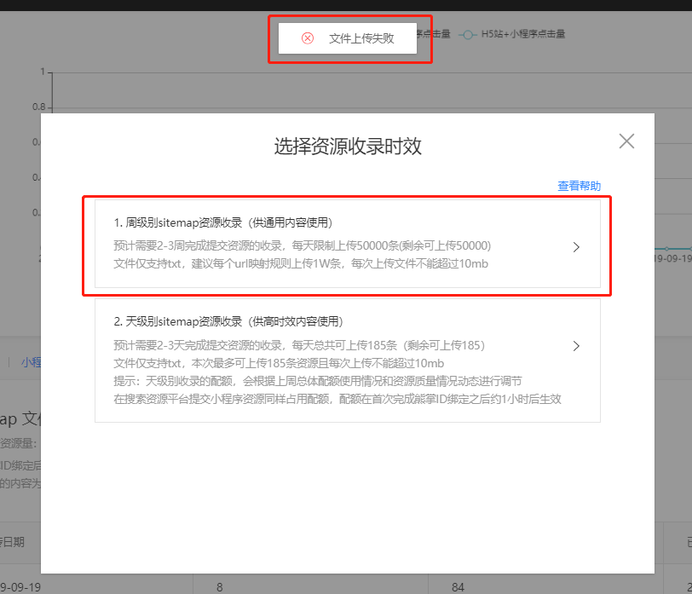Close the 选择资源收录时效 dialog
The image size is (692, 594).
point(626,141)
